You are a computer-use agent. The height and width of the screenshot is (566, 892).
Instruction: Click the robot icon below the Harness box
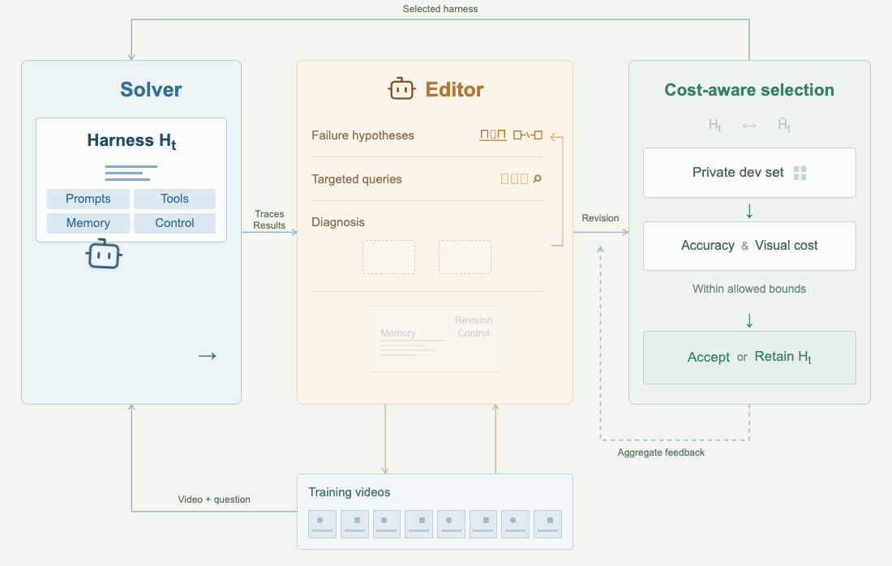(x=104, y=254)
